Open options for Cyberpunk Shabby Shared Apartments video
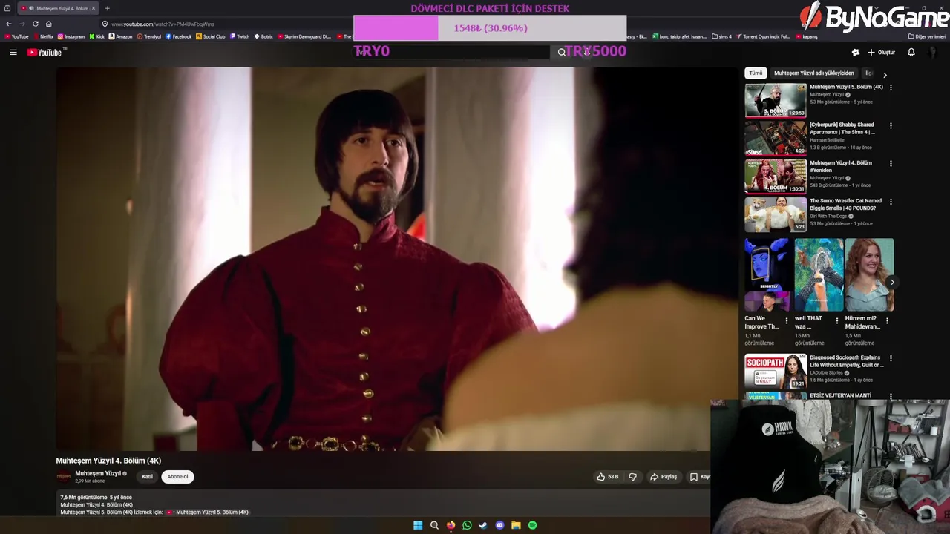 [891, 125]
